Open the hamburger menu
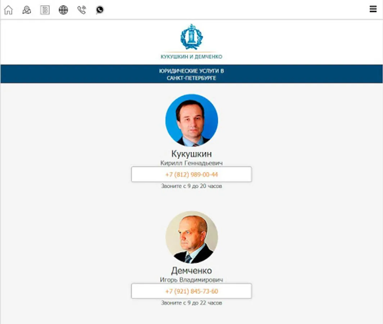Image resolution: width=383 pixels, height=324 pixels. [x=373, y=9]
